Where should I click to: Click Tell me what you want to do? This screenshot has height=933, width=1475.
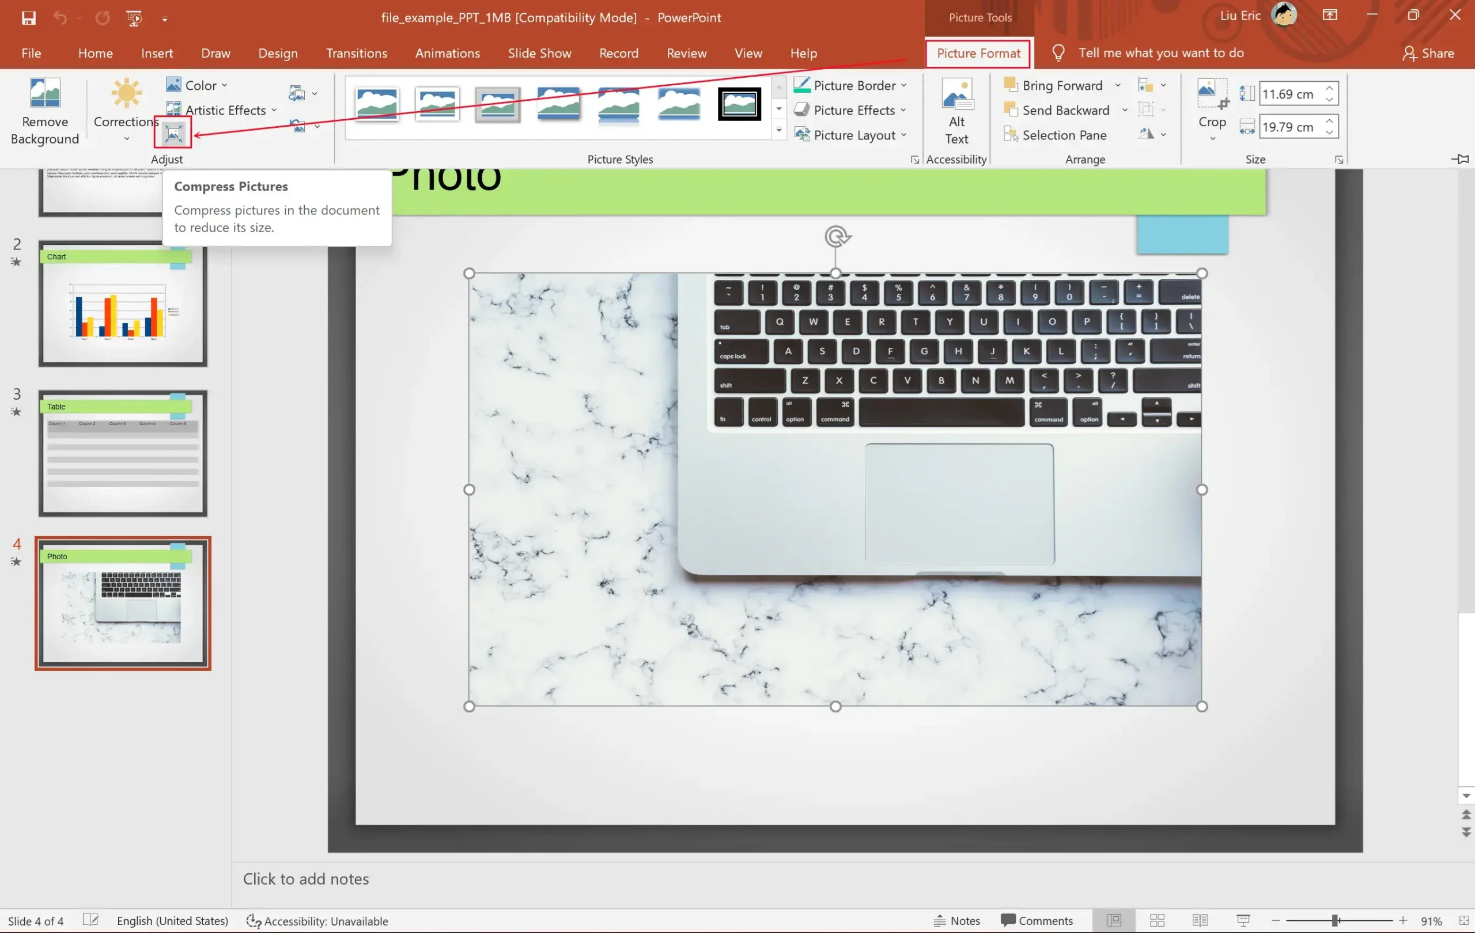(x=1161, y=52)
